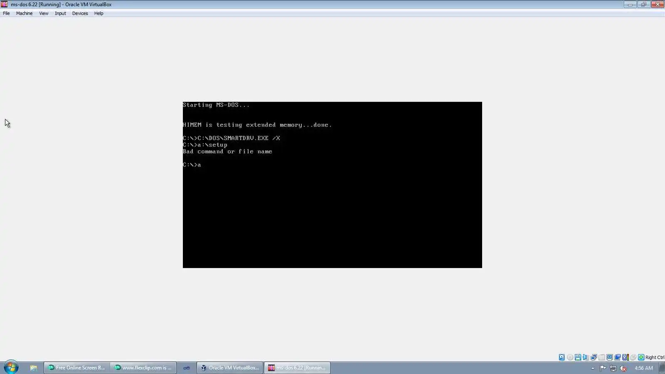665x374 pixels.
Task: Close the ms-dos 6.22 VM window
Action: tap(658, 5)
